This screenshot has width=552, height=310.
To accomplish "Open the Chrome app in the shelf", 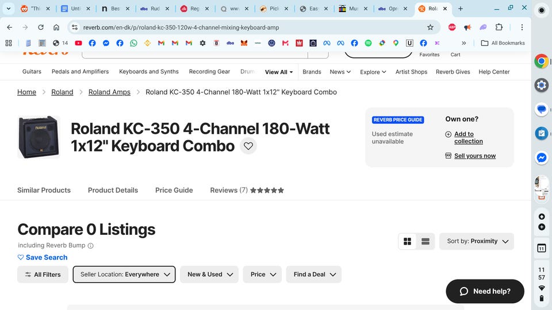I will [541, 61].
